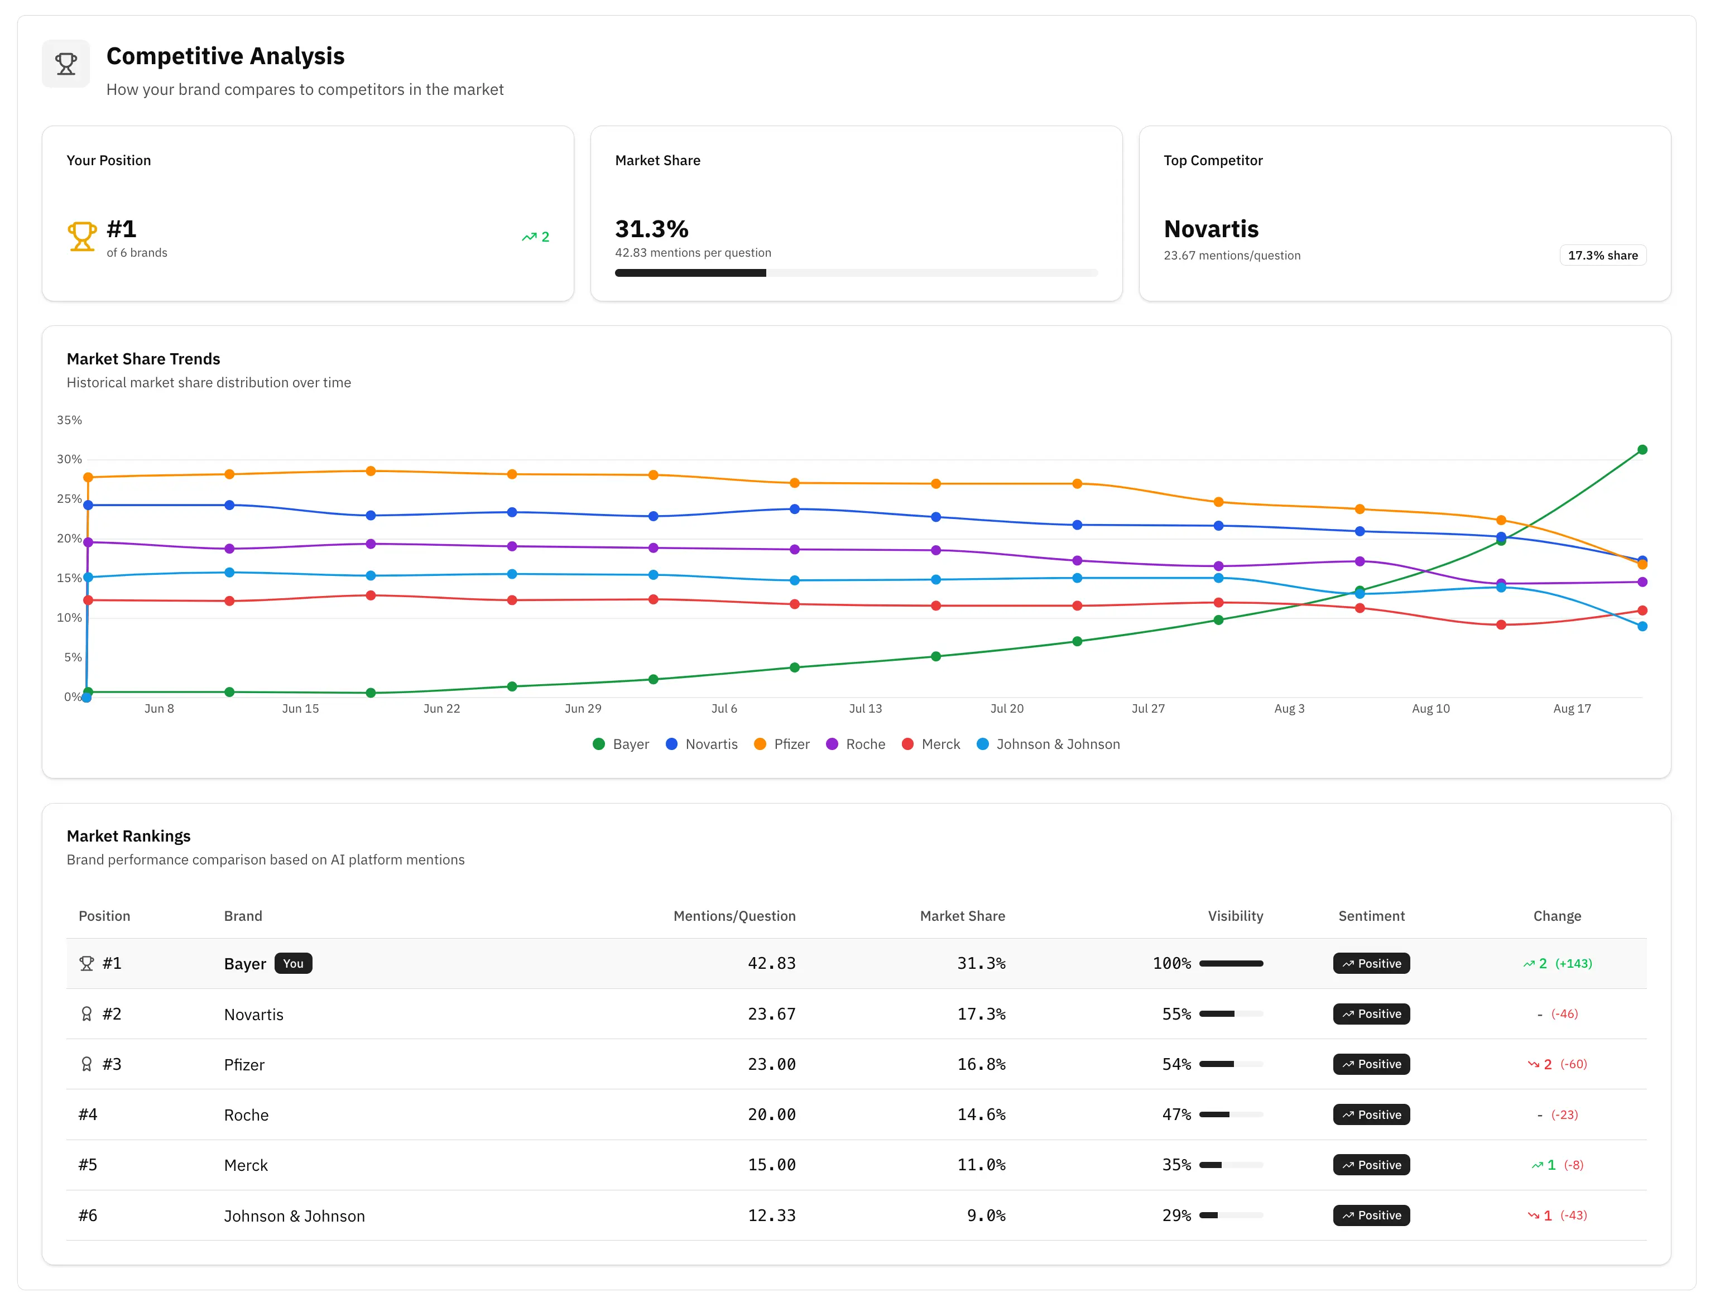Click Merck's 35% visibility bar
Image resolution: width=1710 pixels, height=1307 pixels.
pos(1231,1165)
